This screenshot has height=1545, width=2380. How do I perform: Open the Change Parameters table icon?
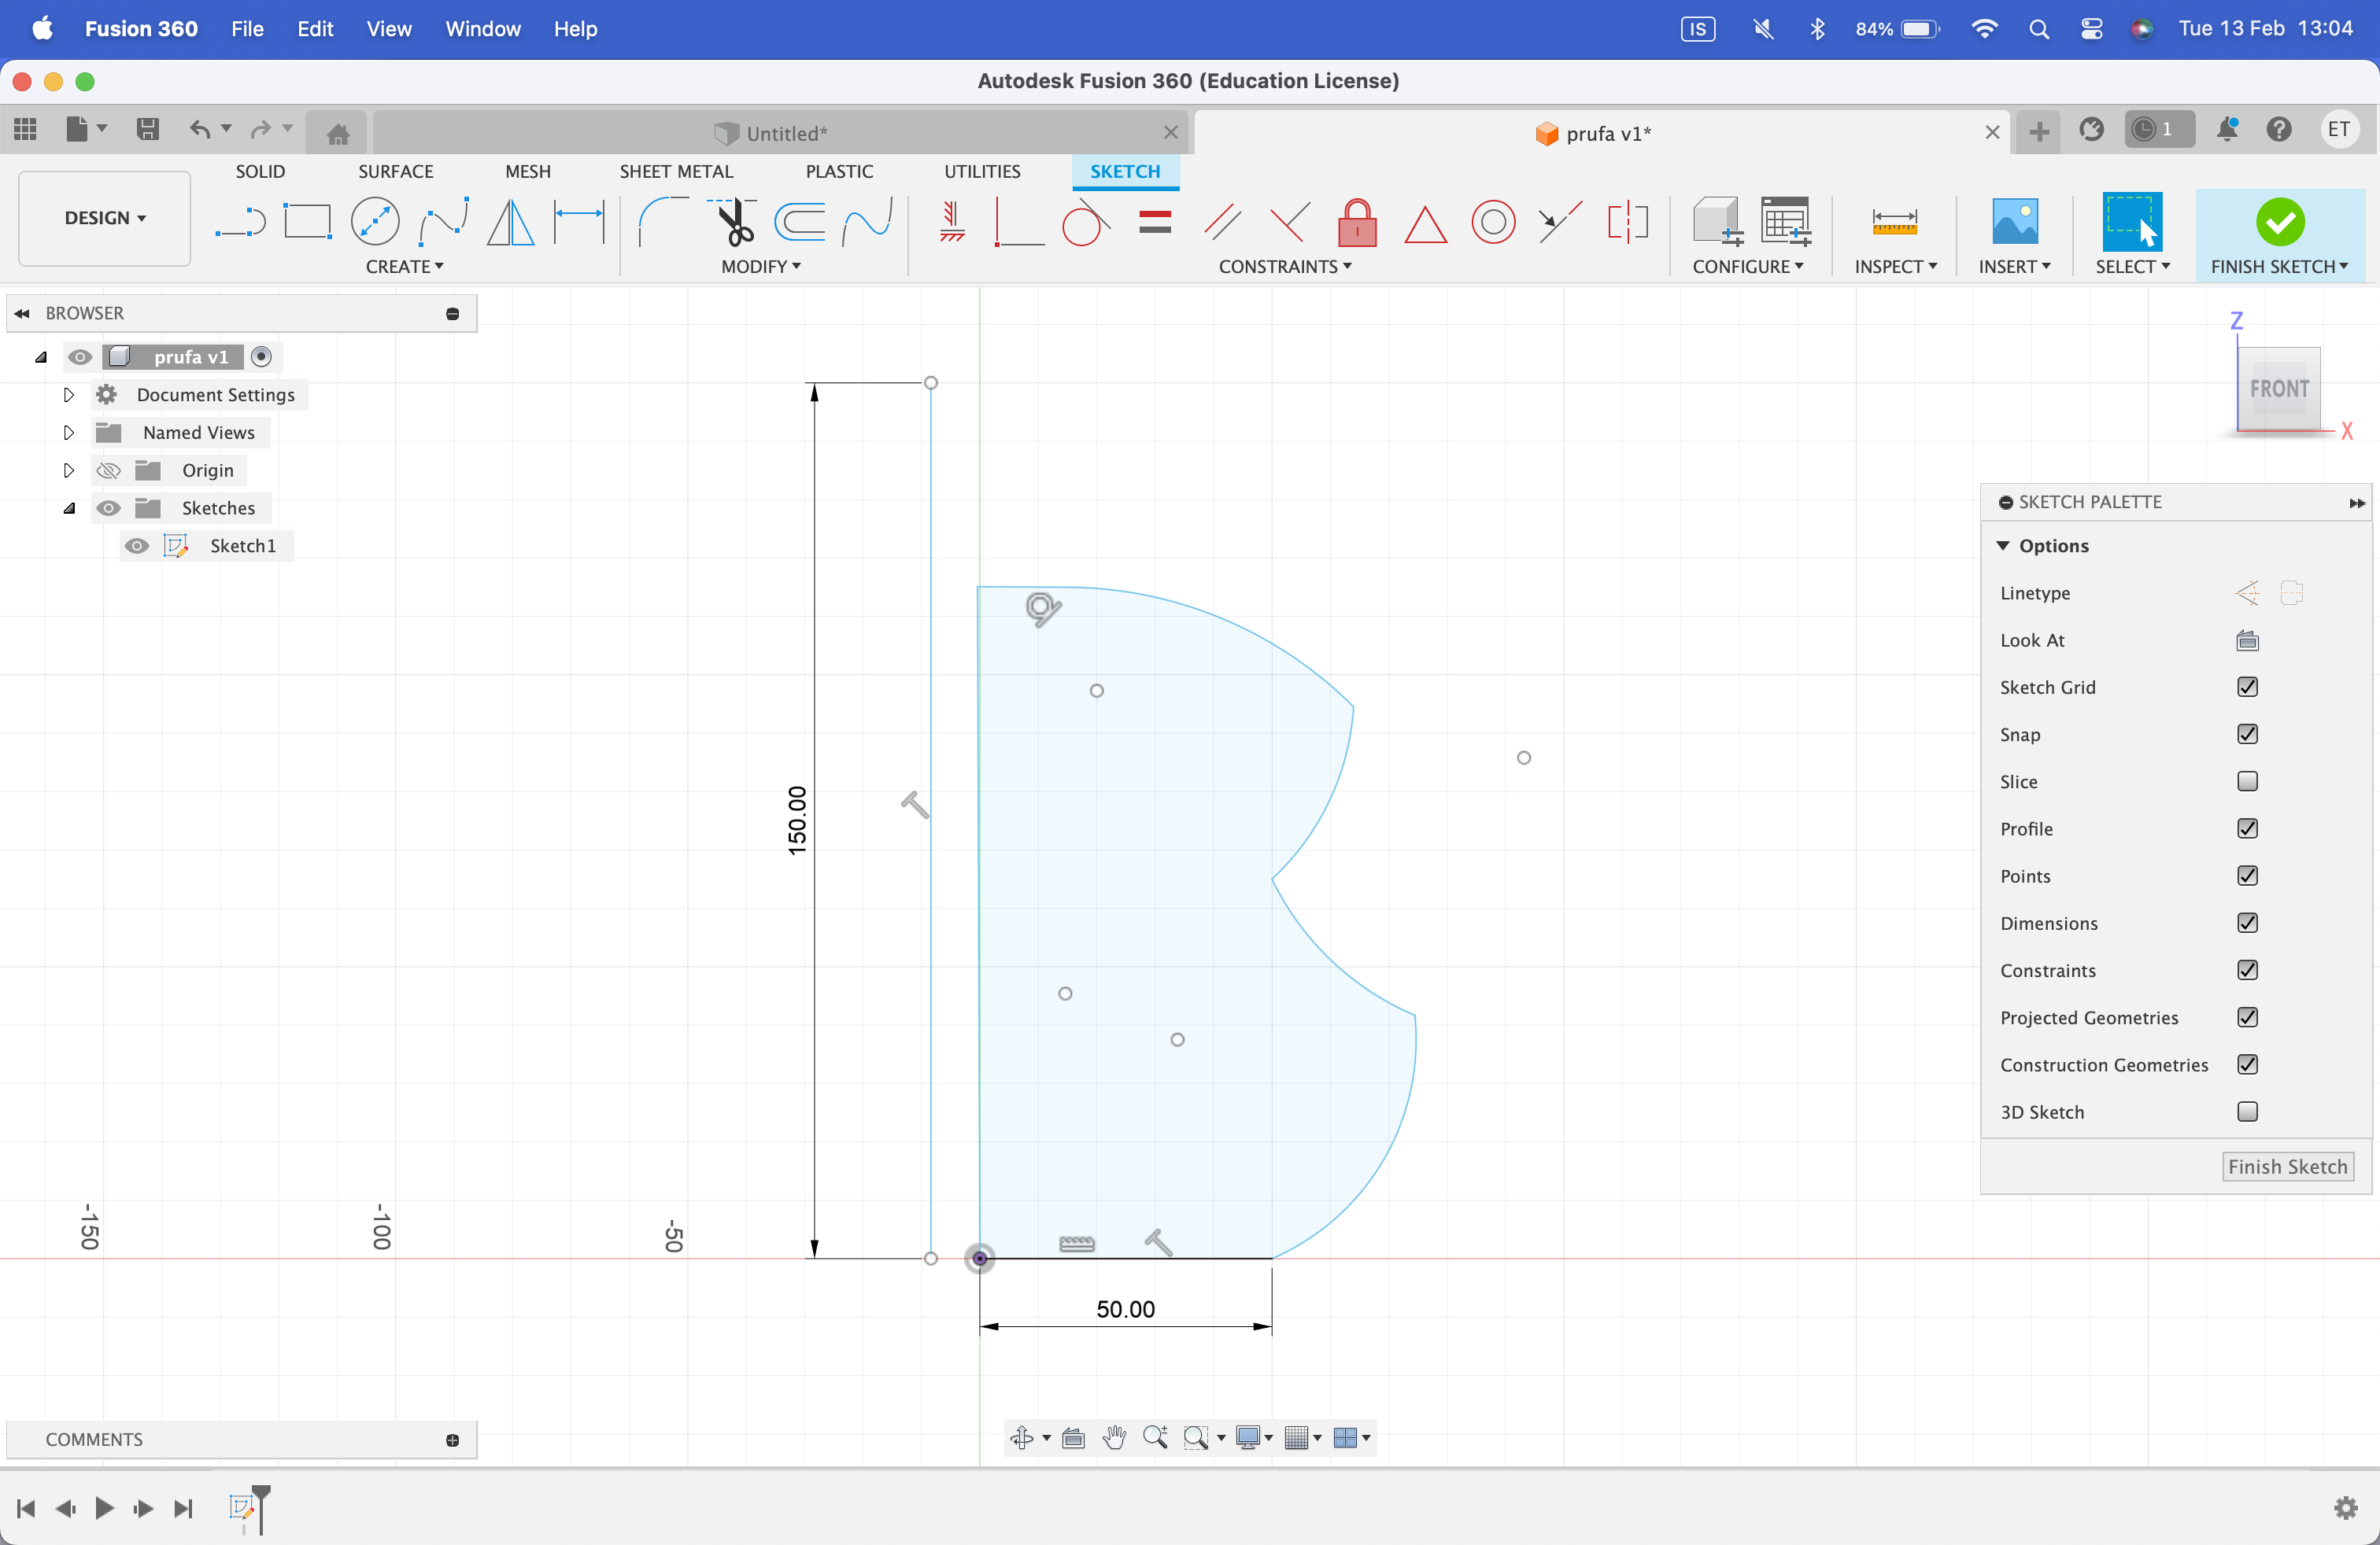pyautogui.click(x=1786, y=222)
